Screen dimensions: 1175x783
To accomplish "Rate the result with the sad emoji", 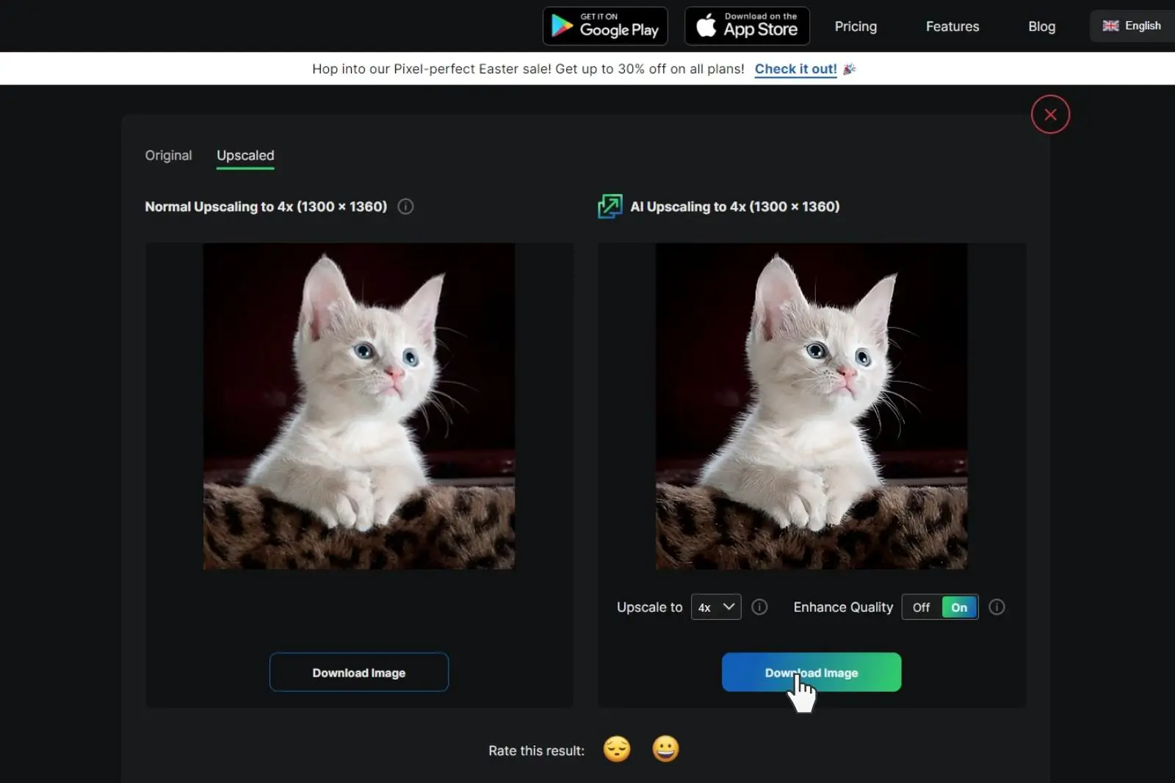I will click(617, 749).
